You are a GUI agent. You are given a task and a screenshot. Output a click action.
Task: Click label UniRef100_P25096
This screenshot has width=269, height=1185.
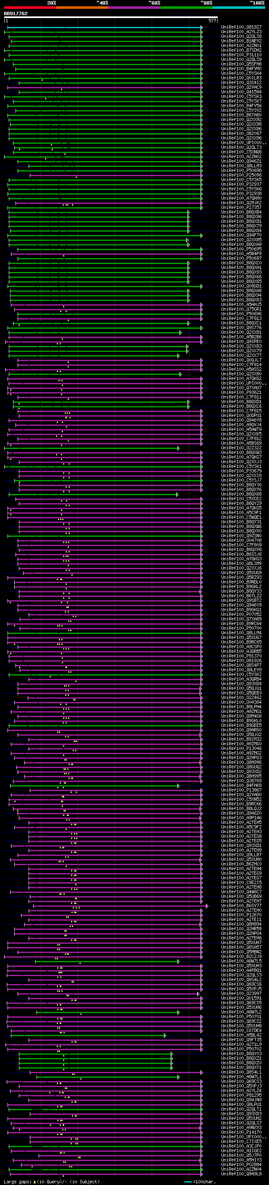(x=241, y=175)
